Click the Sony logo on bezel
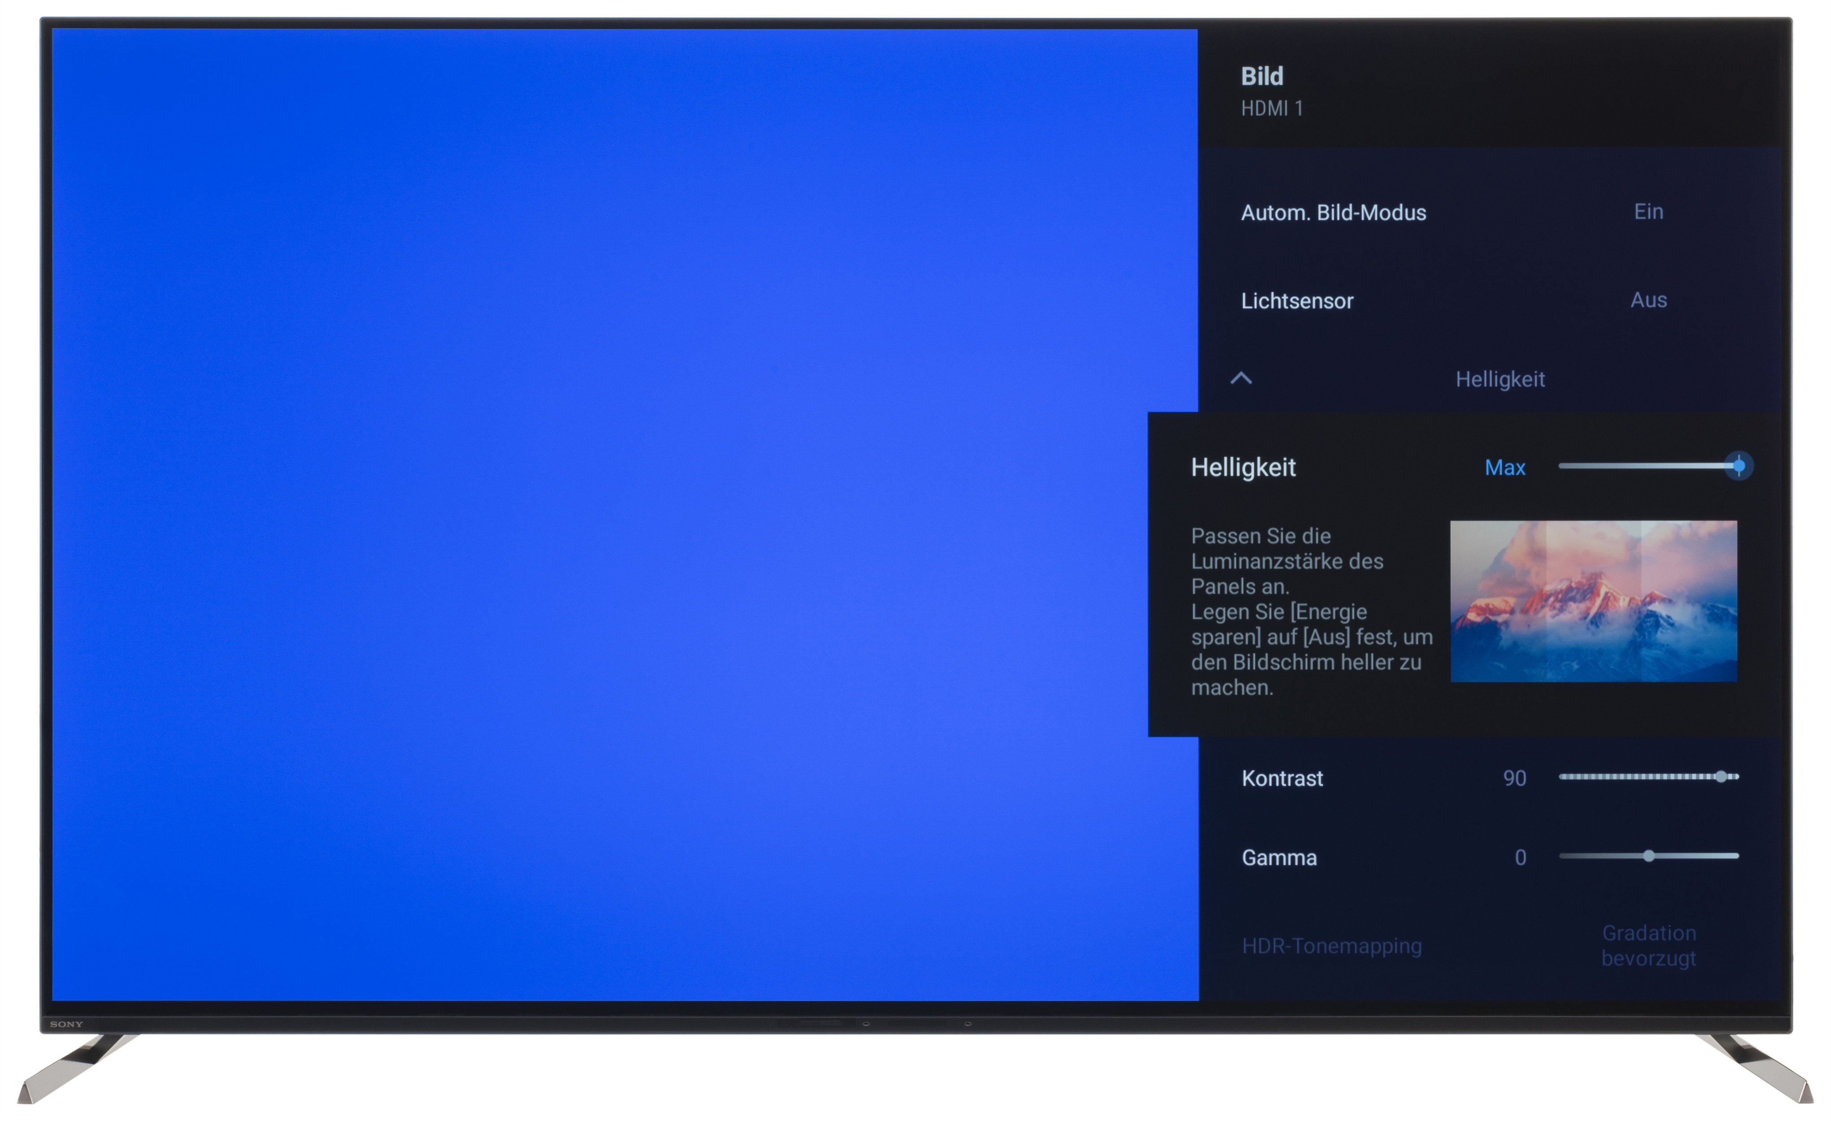The height and width of the screenshot is (1121, 1831). coord(66,1024)
